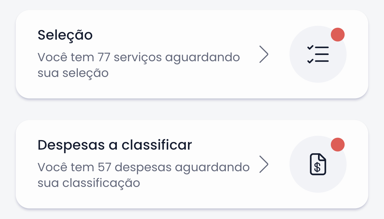The image size is (384, 219).
Task: Select the Despesas a classificar heading
Action: coord(115,145)
